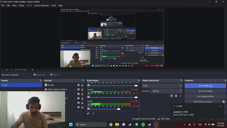
Task: Click Stop Streaming
Action: (x=205, y=86)
